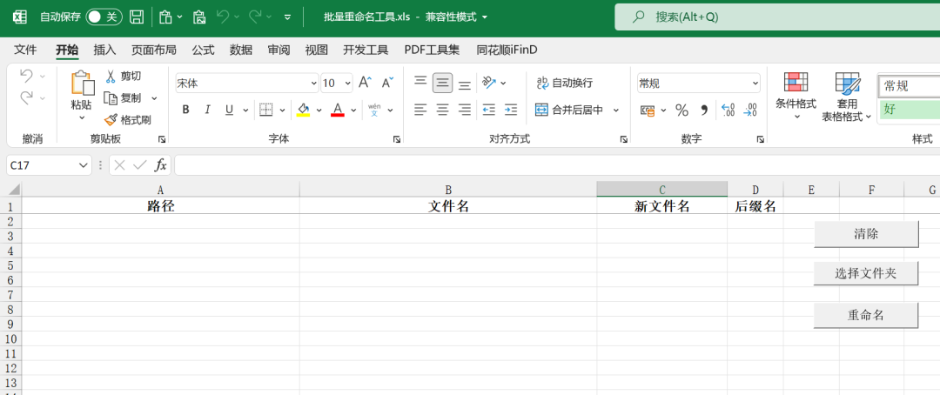Viewport: 940px width, 395px height.
Task: Open the 文件 menu tab
Action: (x=25, y=50)
